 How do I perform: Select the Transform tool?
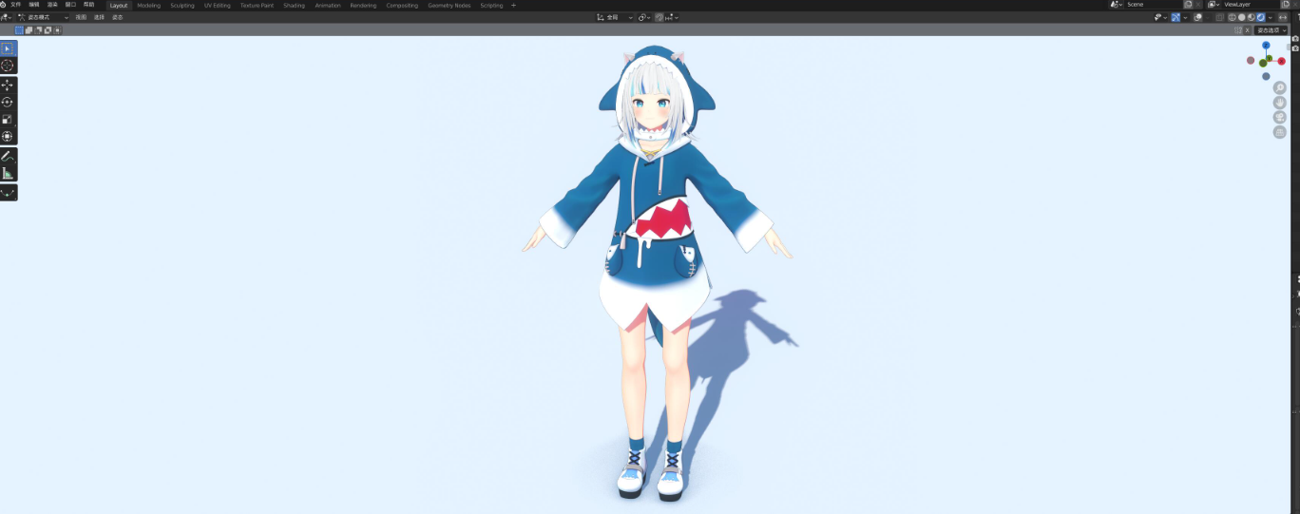pos(8,137)
